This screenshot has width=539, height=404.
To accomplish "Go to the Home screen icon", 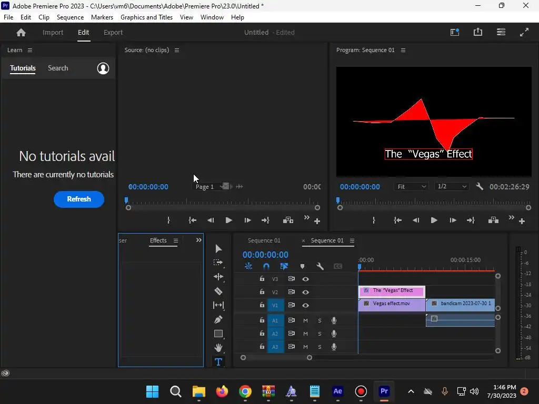I will [21, 32].
